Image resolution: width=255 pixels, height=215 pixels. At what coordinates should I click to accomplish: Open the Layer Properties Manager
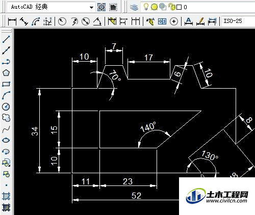[134, 7]
